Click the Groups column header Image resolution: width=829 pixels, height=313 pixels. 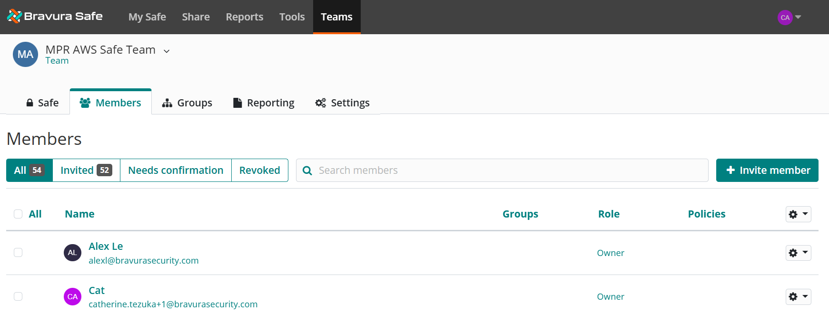tap(520, 214)
